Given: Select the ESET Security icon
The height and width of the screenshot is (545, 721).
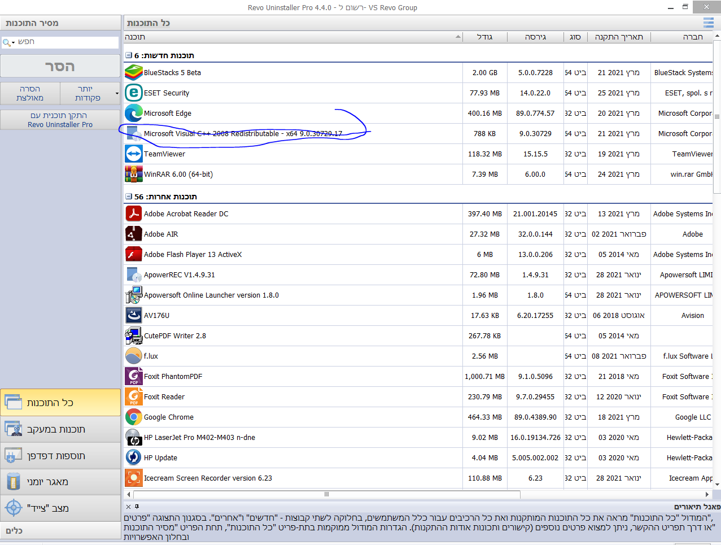Looking at the screenshot, I should pos(134,93).
